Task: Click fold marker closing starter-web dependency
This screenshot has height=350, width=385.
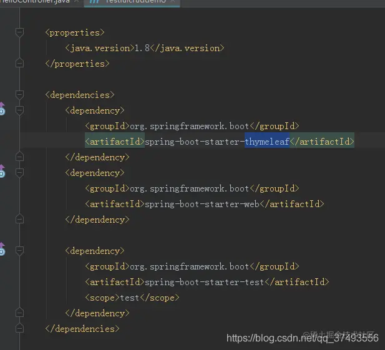Action: [x=19, y=219]
